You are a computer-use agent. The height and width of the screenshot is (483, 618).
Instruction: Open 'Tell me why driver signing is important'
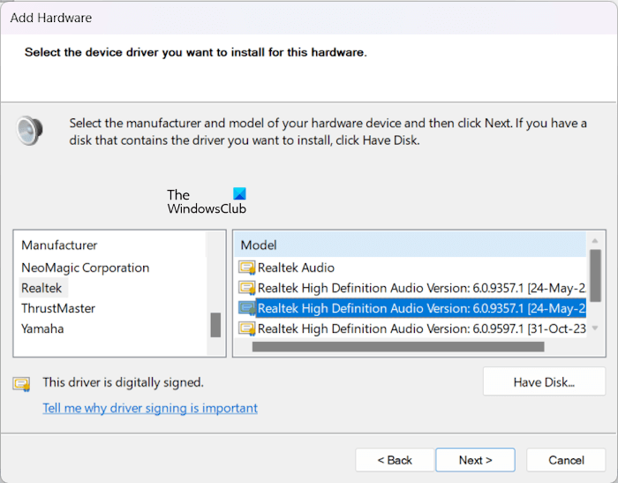click(150, 408)
